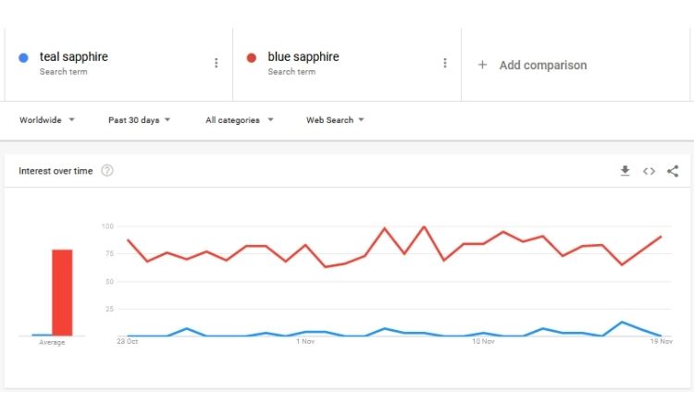Open options menu for blue sapphire

(x=445, y=63)
